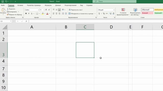Click the Increase Indent icon
Screen dimensions: 163x91
tap(66, 13)
